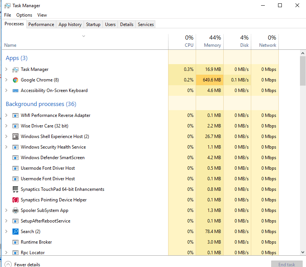Expand the Wise Driver Care entry
306x267 pixels.
6,126
